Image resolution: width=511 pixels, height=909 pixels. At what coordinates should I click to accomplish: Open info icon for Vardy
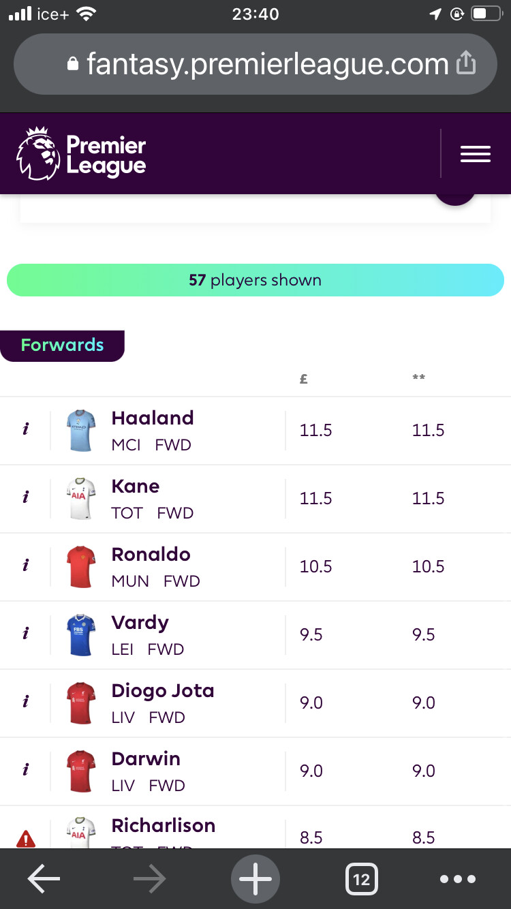pos(25,634)
